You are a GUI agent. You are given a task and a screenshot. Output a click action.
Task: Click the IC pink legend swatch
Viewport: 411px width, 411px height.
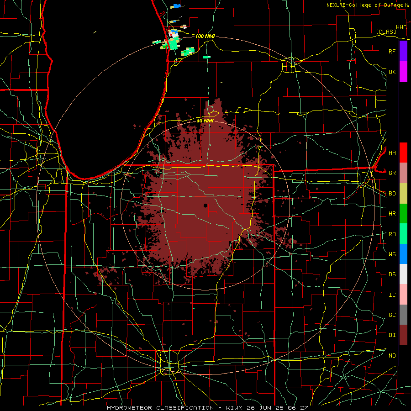[x=403, y=295]
